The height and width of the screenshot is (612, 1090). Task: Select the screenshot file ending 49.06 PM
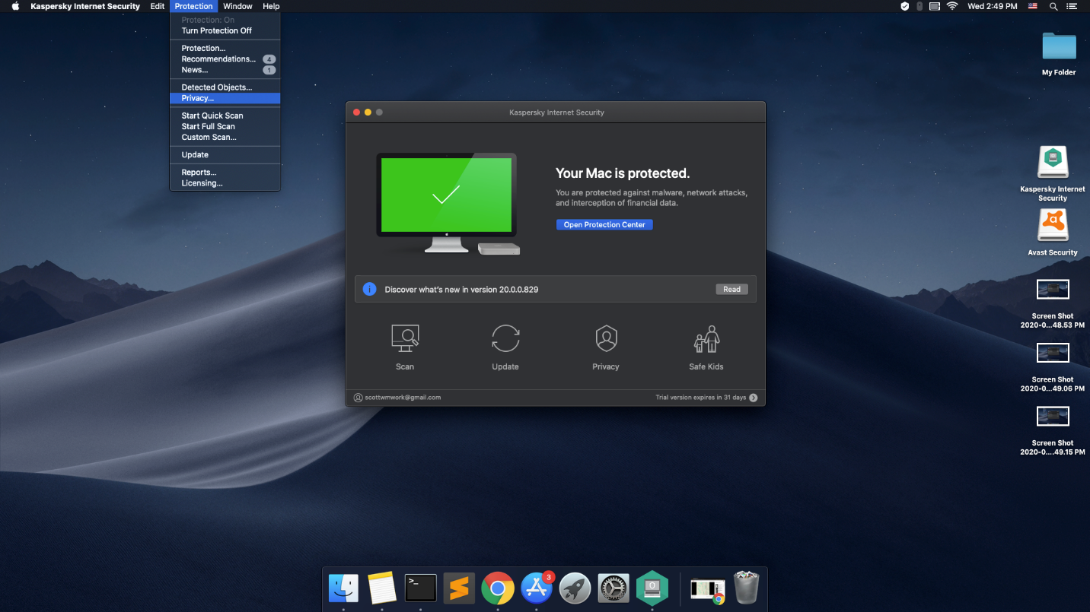click(x=1053, y=353)
